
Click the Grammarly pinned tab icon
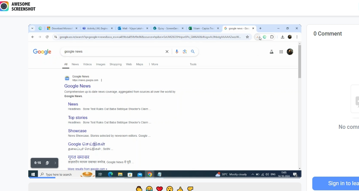coord(40,28)
